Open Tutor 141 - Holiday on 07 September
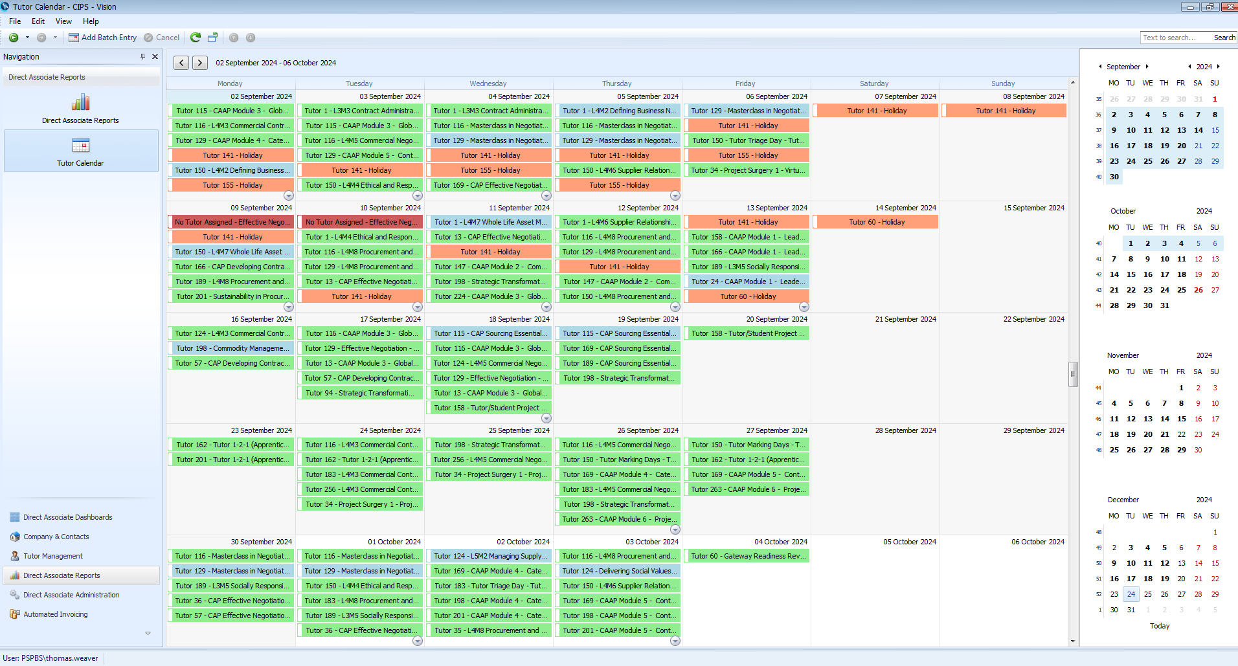The image size is (1238, 666). 875,111
